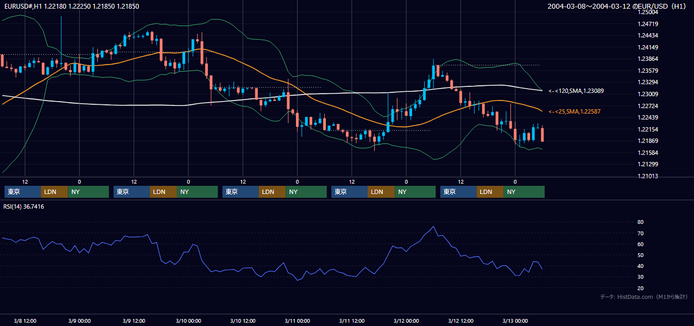Click price axis label 1.24434
This screenshot has width=694, height=326.
648,35
